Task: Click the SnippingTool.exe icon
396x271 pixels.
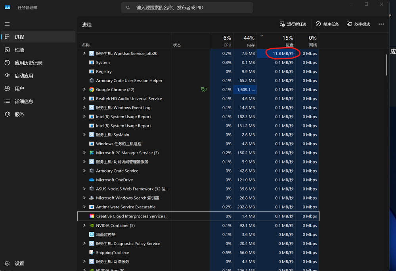Action: click(92, 252)
